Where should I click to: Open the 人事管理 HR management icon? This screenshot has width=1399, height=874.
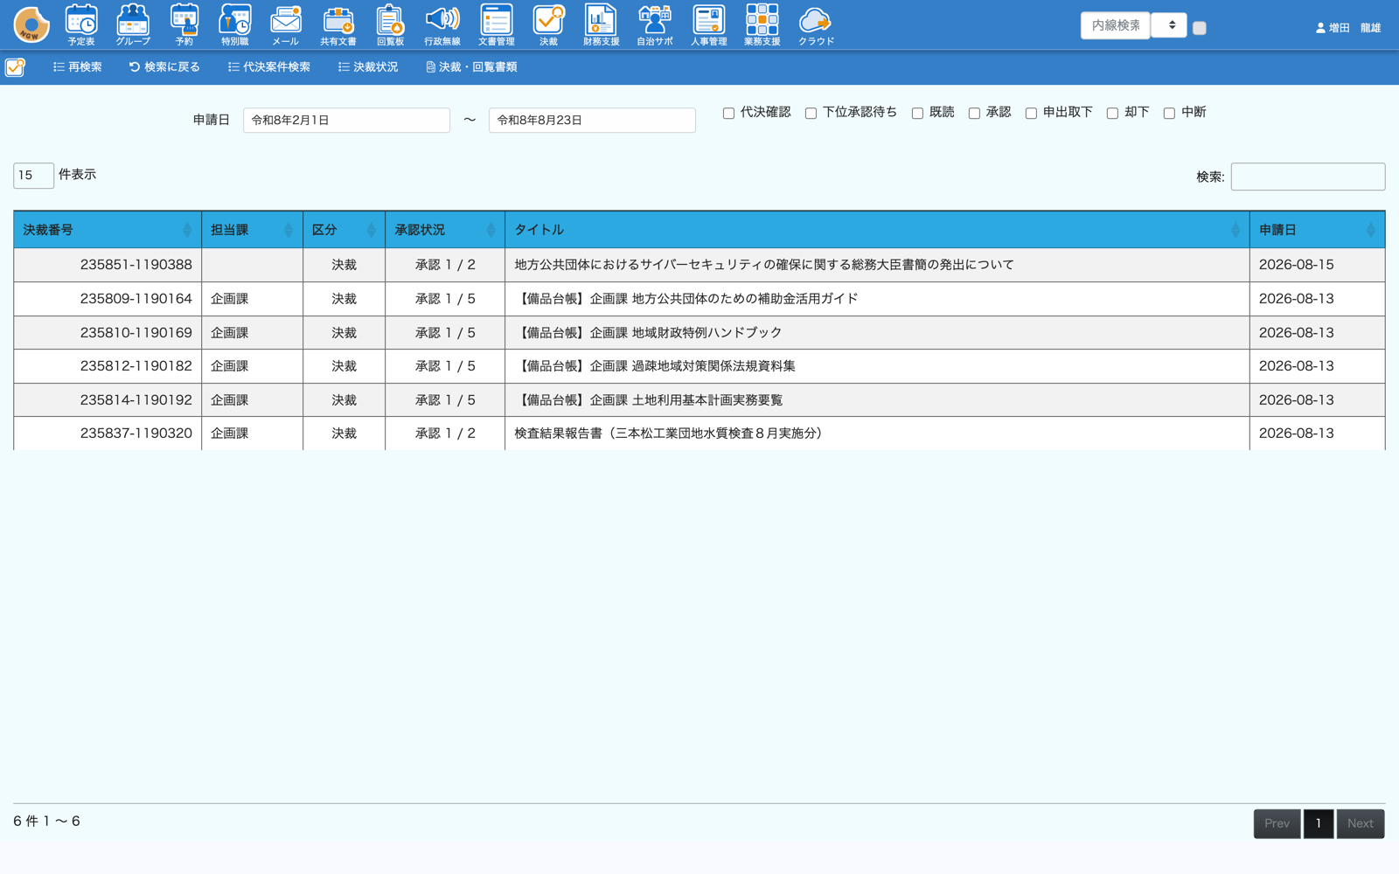click(x=709, y=24)
